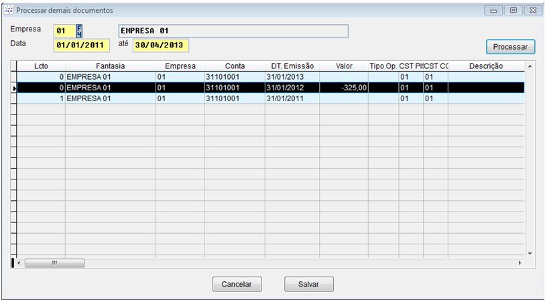The height and width of the screenshot is (302, 545).
Task: Click the window icon in title bar
Action: [x=8, y=10]
